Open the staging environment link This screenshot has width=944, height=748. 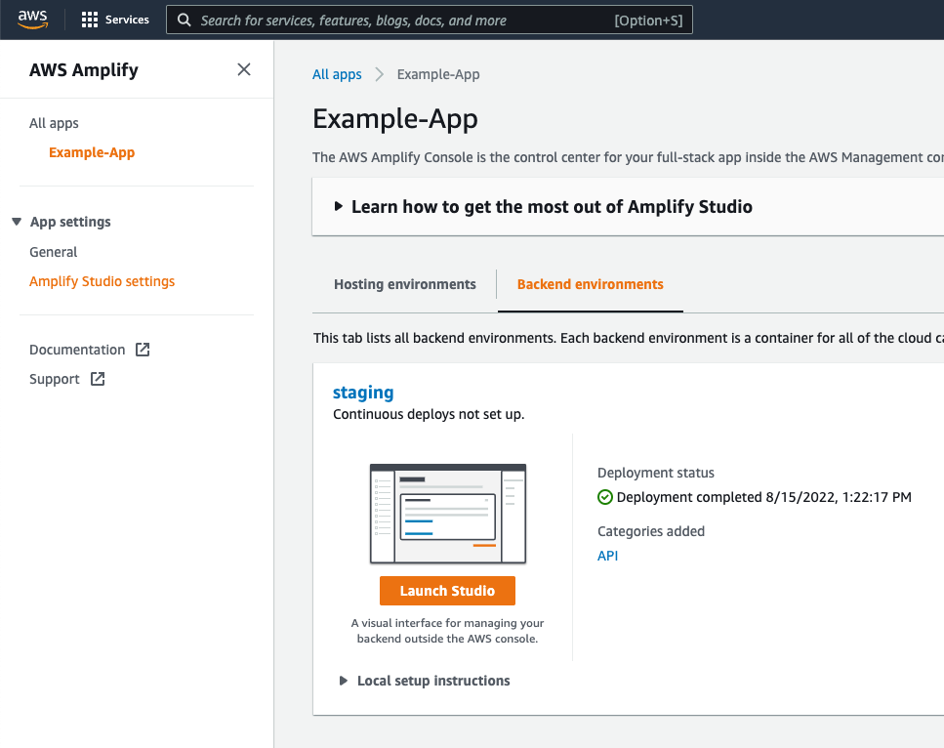pos(363,392)
